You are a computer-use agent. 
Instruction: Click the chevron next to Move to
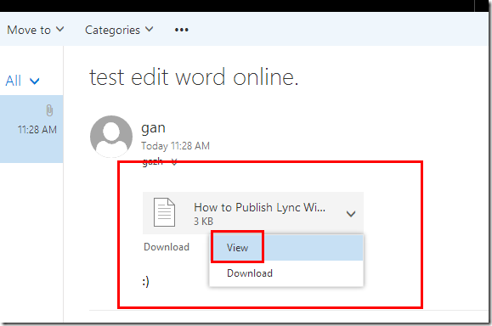[60, 29]
